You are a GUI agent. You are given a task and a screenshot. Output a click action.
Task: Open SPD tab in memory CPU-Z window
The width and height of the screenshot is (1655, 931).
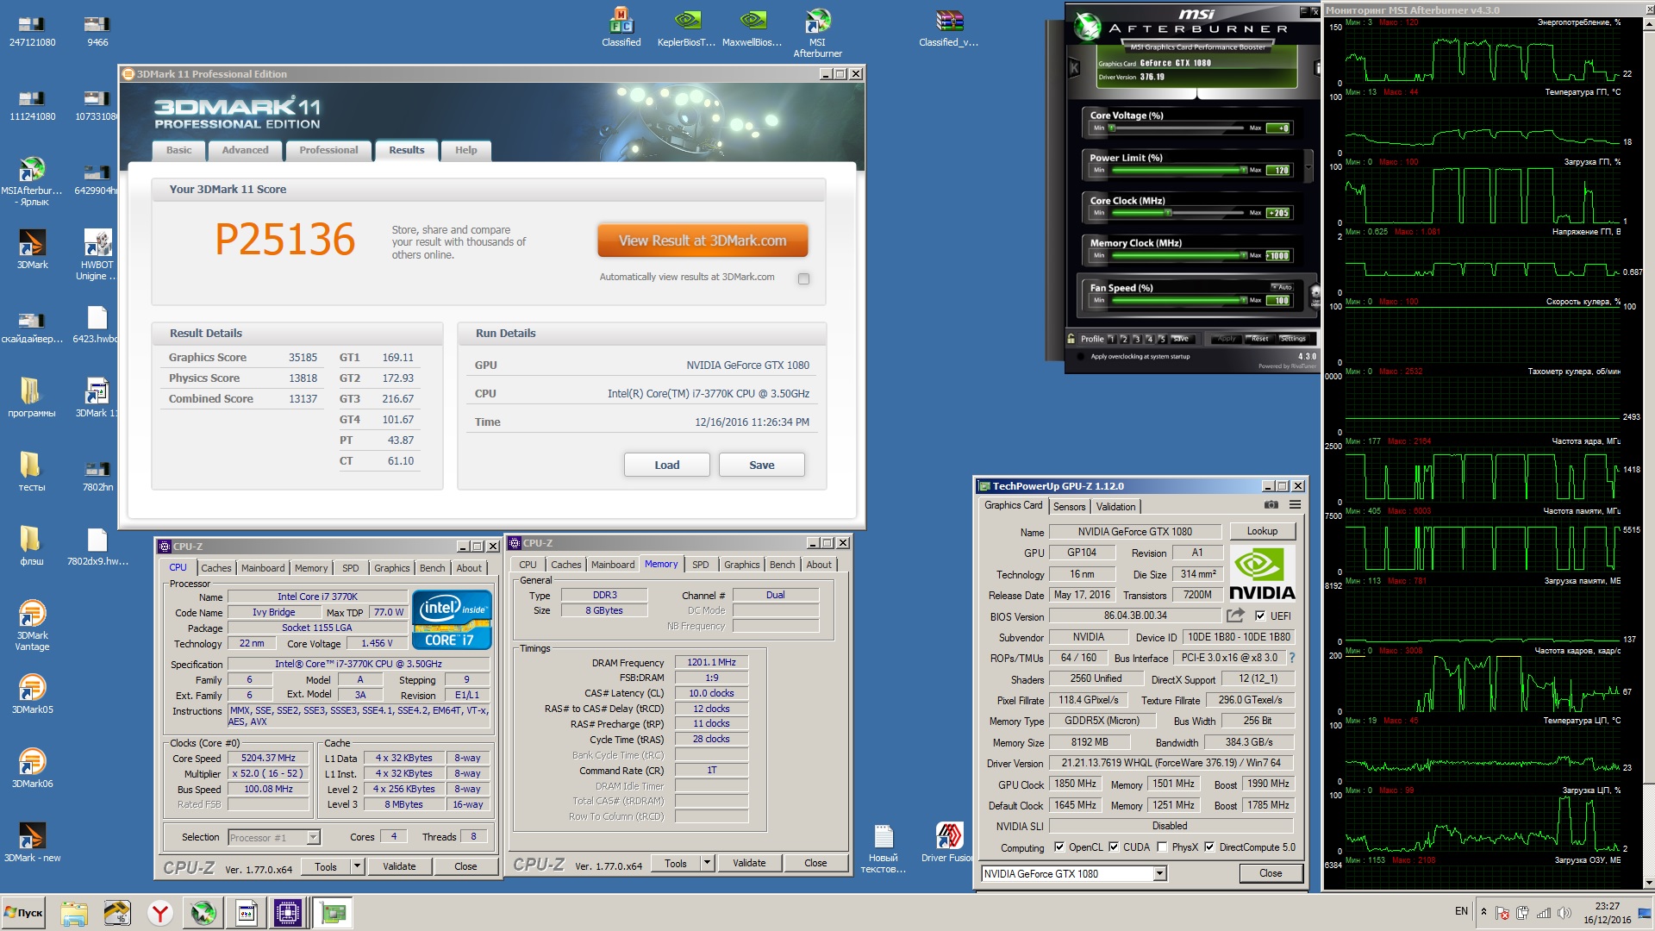tap(701, 565)
